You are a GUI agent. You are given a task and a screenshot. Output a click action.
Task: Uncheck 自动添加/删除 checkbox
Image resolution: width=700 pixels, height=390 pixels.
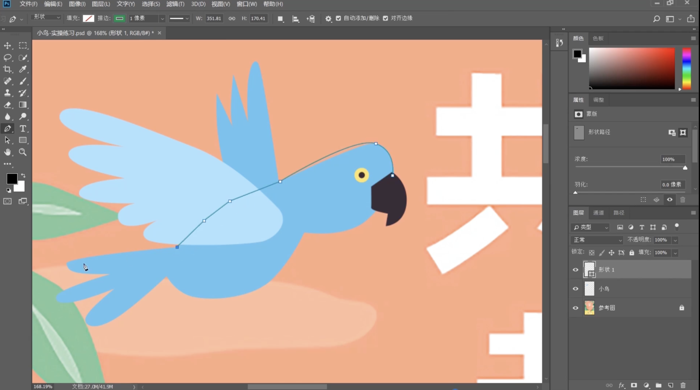pyautogui.click(x=338, y=18)
